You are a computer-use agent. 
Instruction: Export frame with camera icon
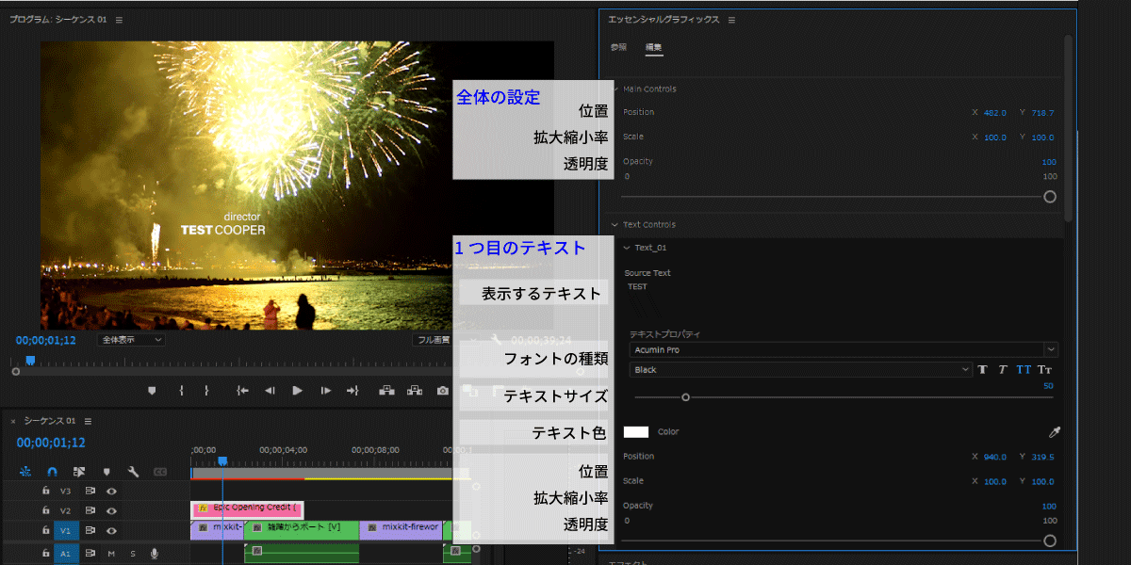442,390
